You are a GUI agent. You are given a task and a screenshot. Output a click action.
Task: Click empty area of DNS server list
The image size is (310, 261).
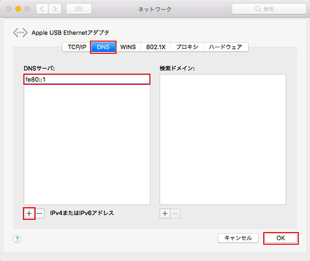[86, 147]
